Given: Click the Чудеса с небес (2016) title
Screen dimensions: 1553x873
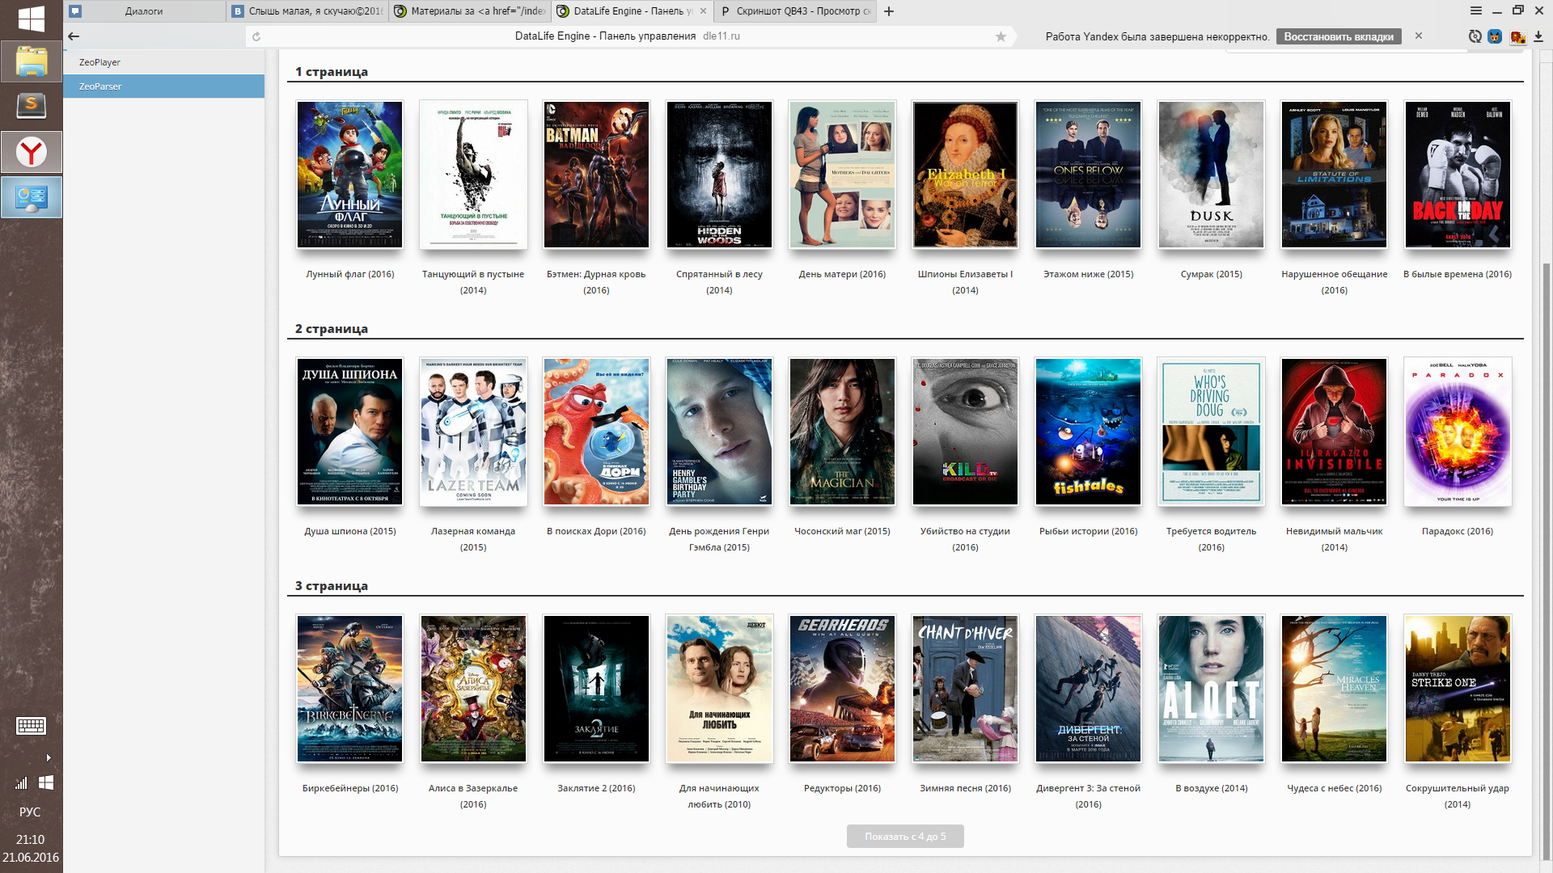Looking at the screenshot, I should (1334, 788).
